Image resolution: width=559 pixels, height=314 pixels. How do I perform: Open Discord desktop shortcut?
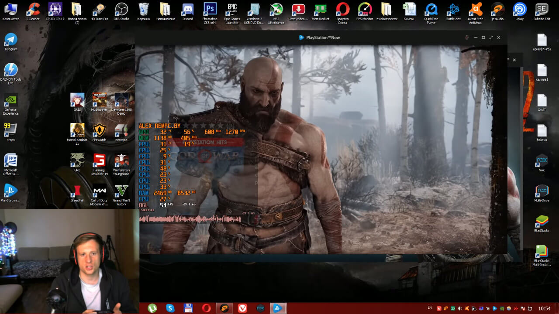[x=188, y=12]
